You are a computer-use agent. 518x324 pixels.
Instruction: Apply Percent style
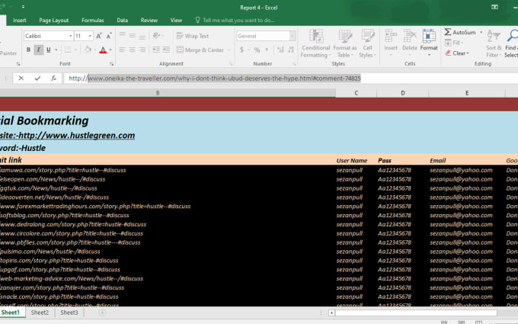[x=257, y=50]
